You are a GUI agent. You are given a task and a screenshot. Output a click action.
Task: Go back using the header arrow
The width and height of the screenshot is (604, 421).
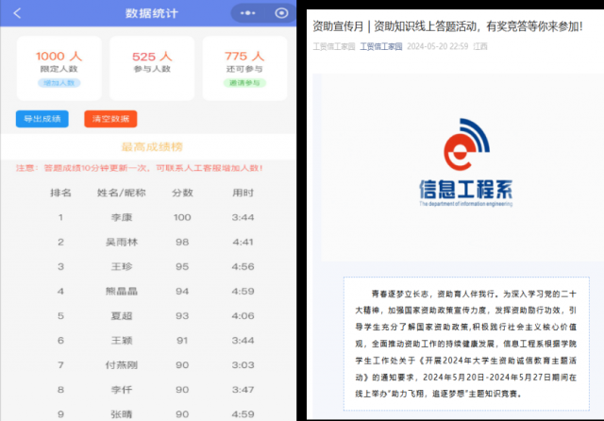tap(18, 13)
